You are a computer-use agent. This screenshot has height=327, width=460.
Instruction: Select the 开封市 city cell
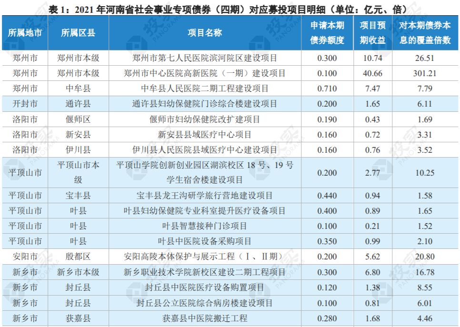[x=25, y=104]
